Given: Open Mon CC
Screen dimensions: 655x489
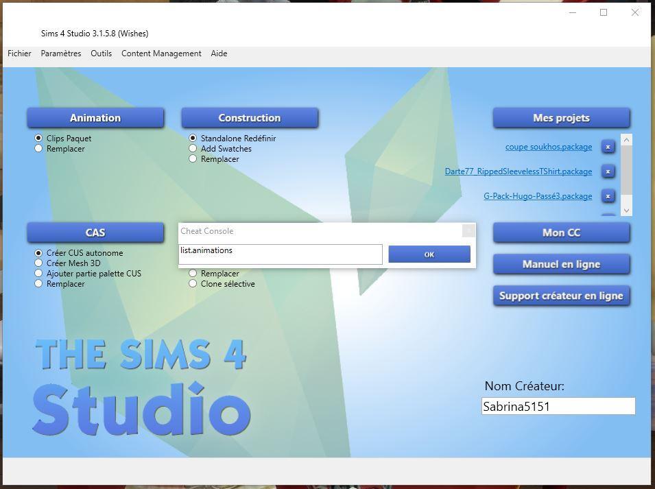Looking at the screenshot, I should pos(562,232).
